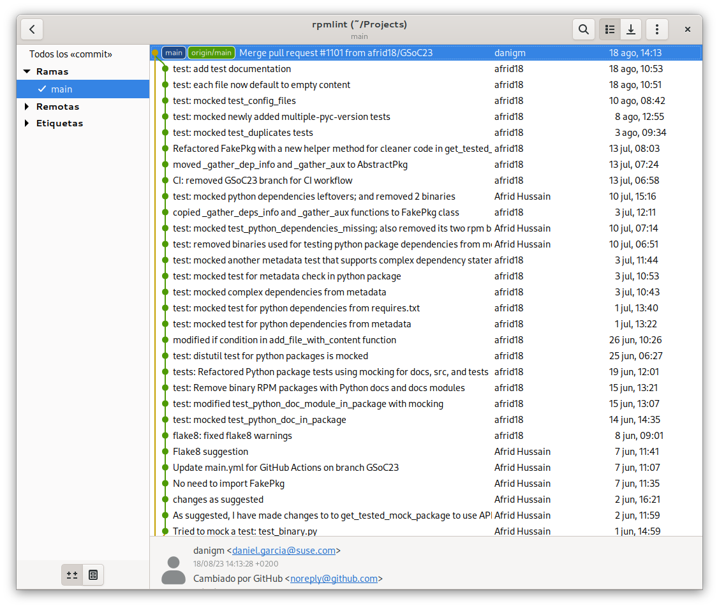Click the green origin/main tag
719x608 pixels.
click(x=211, y=53)
